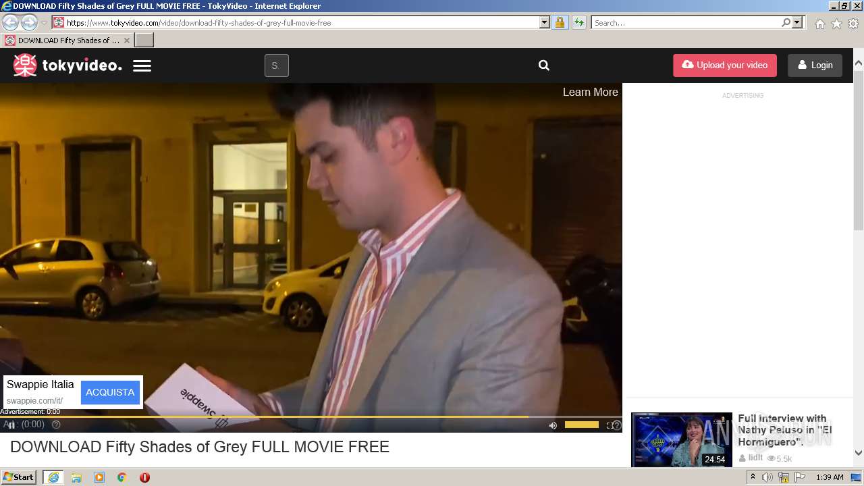Open the hamburger navigation menu

coord(142,66)
